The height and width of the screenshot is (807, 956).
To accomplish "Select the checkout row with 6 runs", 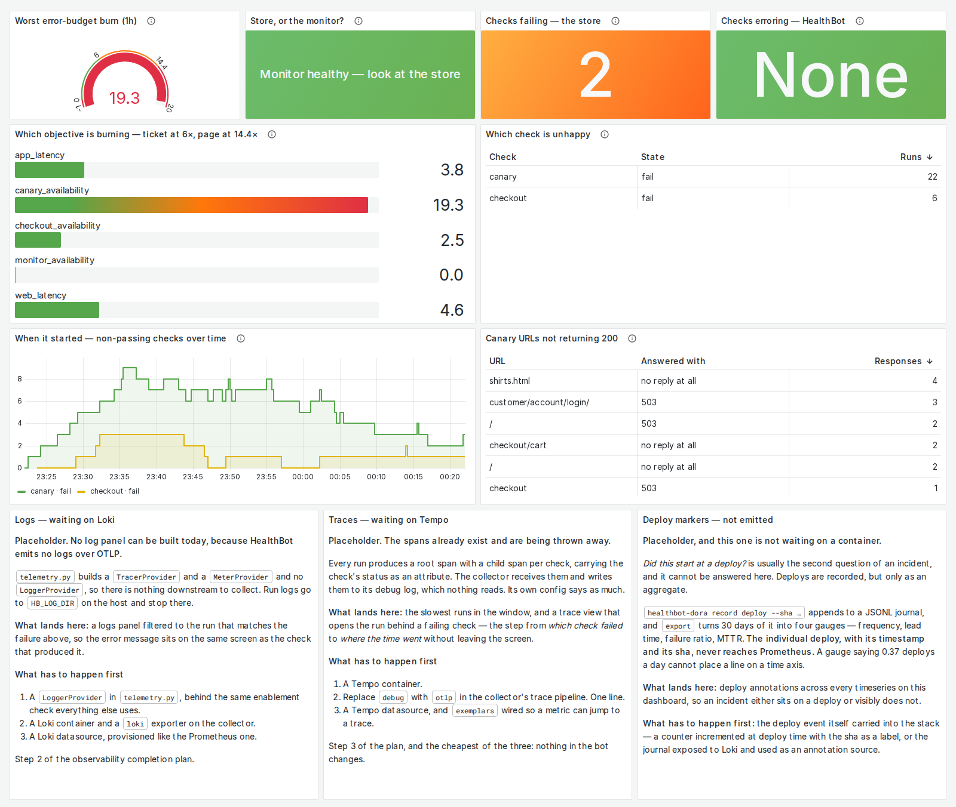I will pyautogui.click(x=713, y=198).
